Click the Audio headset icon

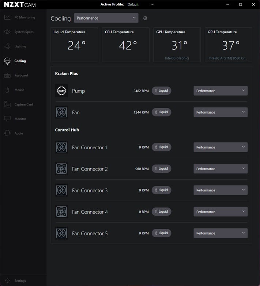pyautogui.click(x=7, y=133)
